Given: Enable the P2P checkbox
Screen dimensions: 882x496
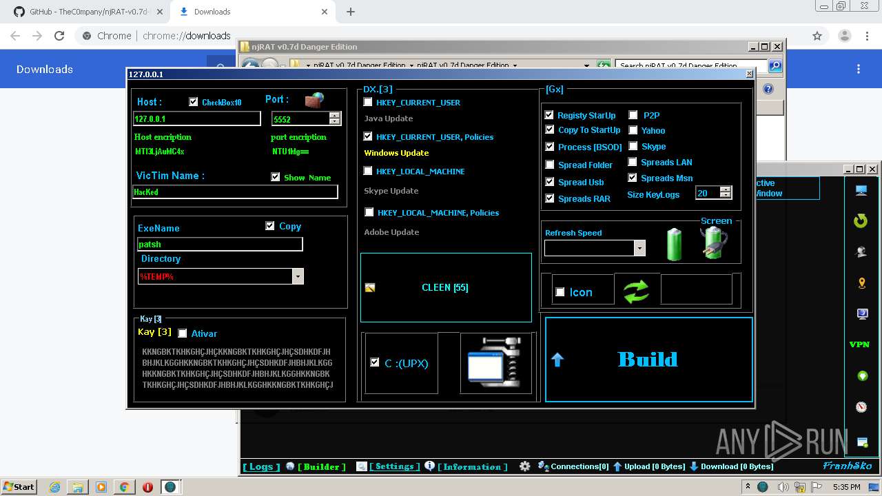Looking at the screenshot, I should point(633,115).
